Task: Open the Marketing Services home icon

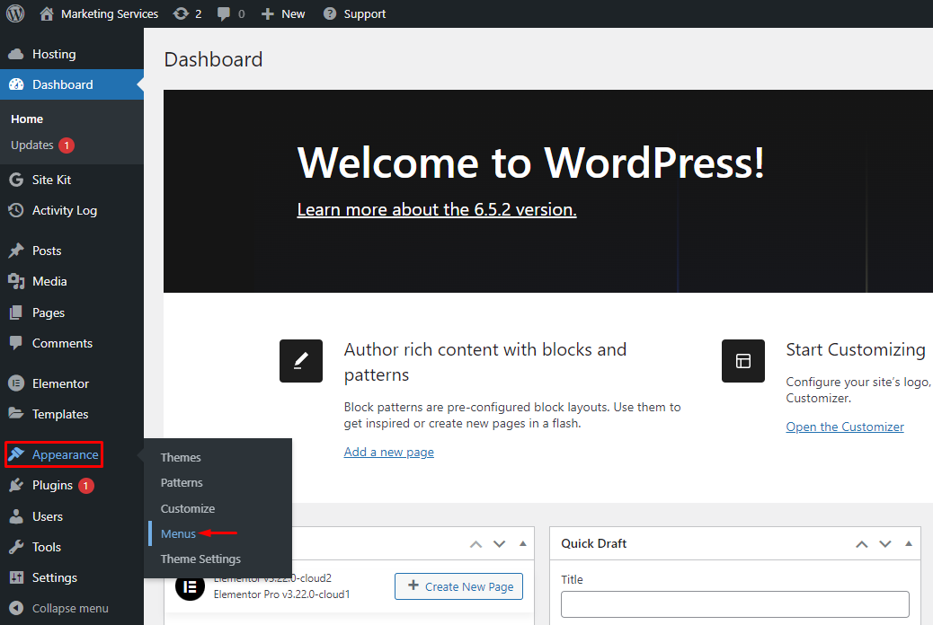Action: [47, 13]
